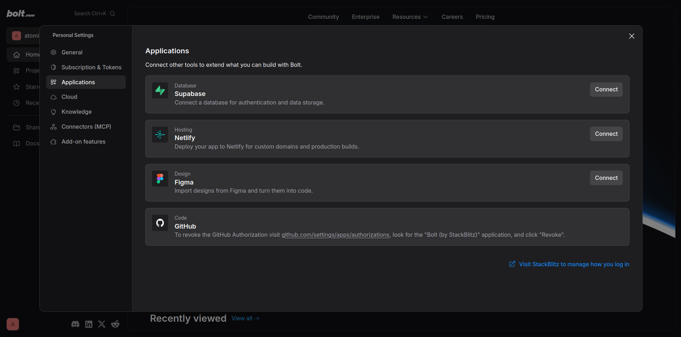Open Connectors (MCP) settings

(86, 127)
